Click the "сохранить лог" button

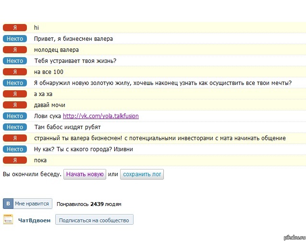(142, 174)
